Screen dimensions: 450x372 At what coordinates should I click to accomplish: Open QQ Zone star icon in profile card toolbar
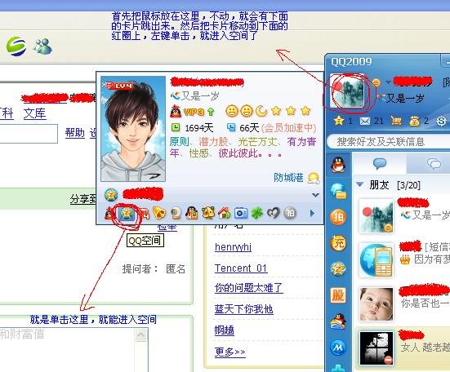(126, 213)
